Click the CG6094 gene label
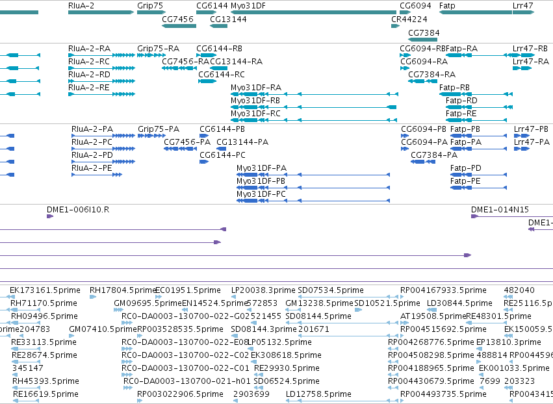553x404 pixels. coord(415,6)
